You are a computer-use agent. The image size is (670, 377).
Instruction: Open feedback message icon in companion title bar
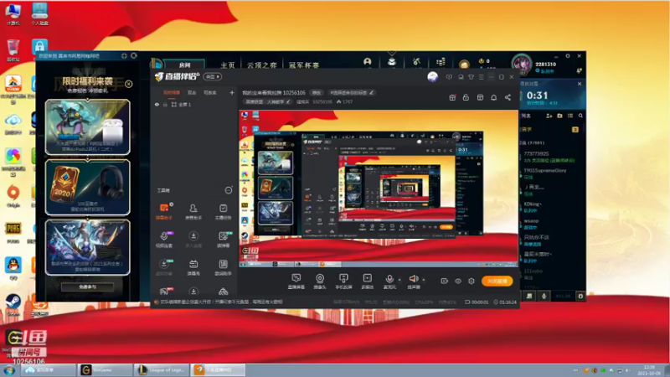(449, 77)
